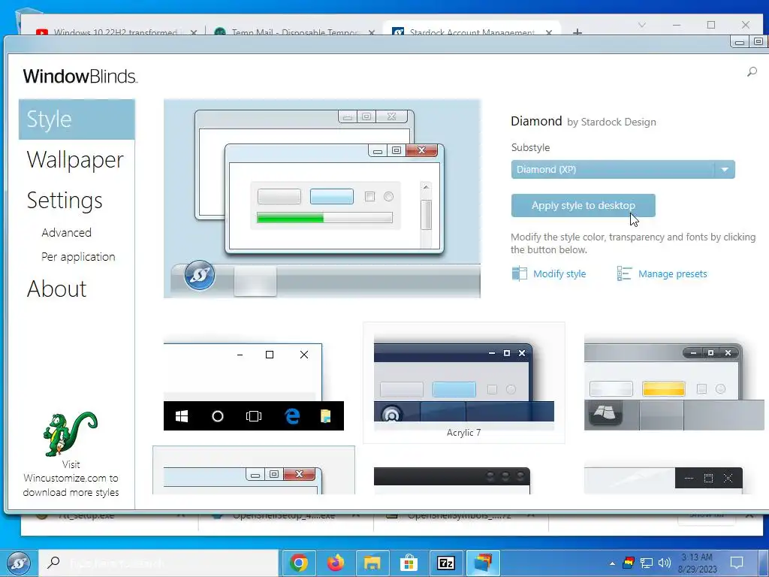Click the Manage presets list icon
The height and width of the screenshot is (577, 769).
(624, 273)
